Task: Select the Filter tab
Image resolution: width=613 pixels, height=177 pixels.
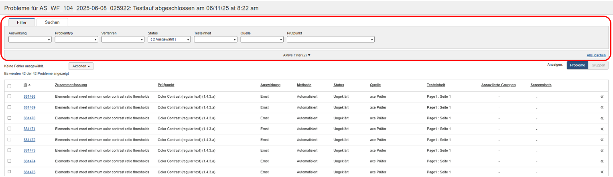Action: [22, 22]
